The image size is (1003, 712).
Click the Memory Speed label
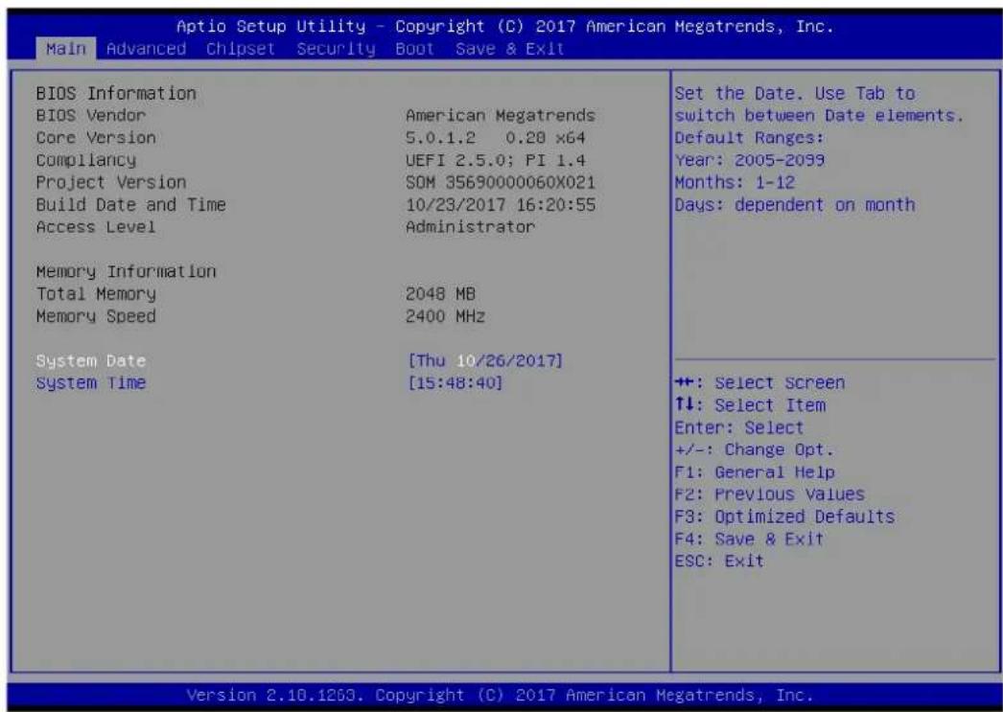point(96,316)
